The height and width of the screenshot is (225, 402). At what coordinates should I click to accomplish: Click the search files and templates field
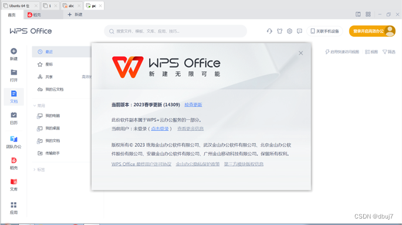pyautogui.click(x=175, y=31)
